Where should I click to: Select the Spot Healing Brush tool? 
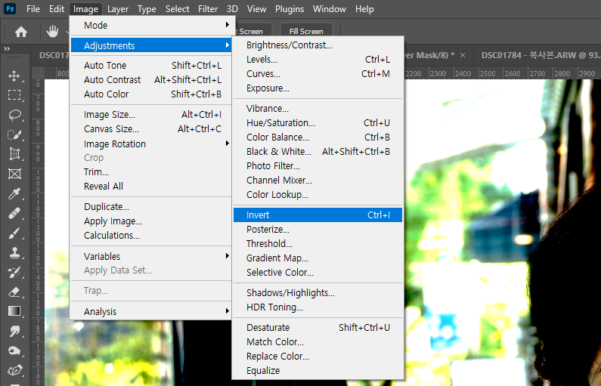[x=14, y=213]
